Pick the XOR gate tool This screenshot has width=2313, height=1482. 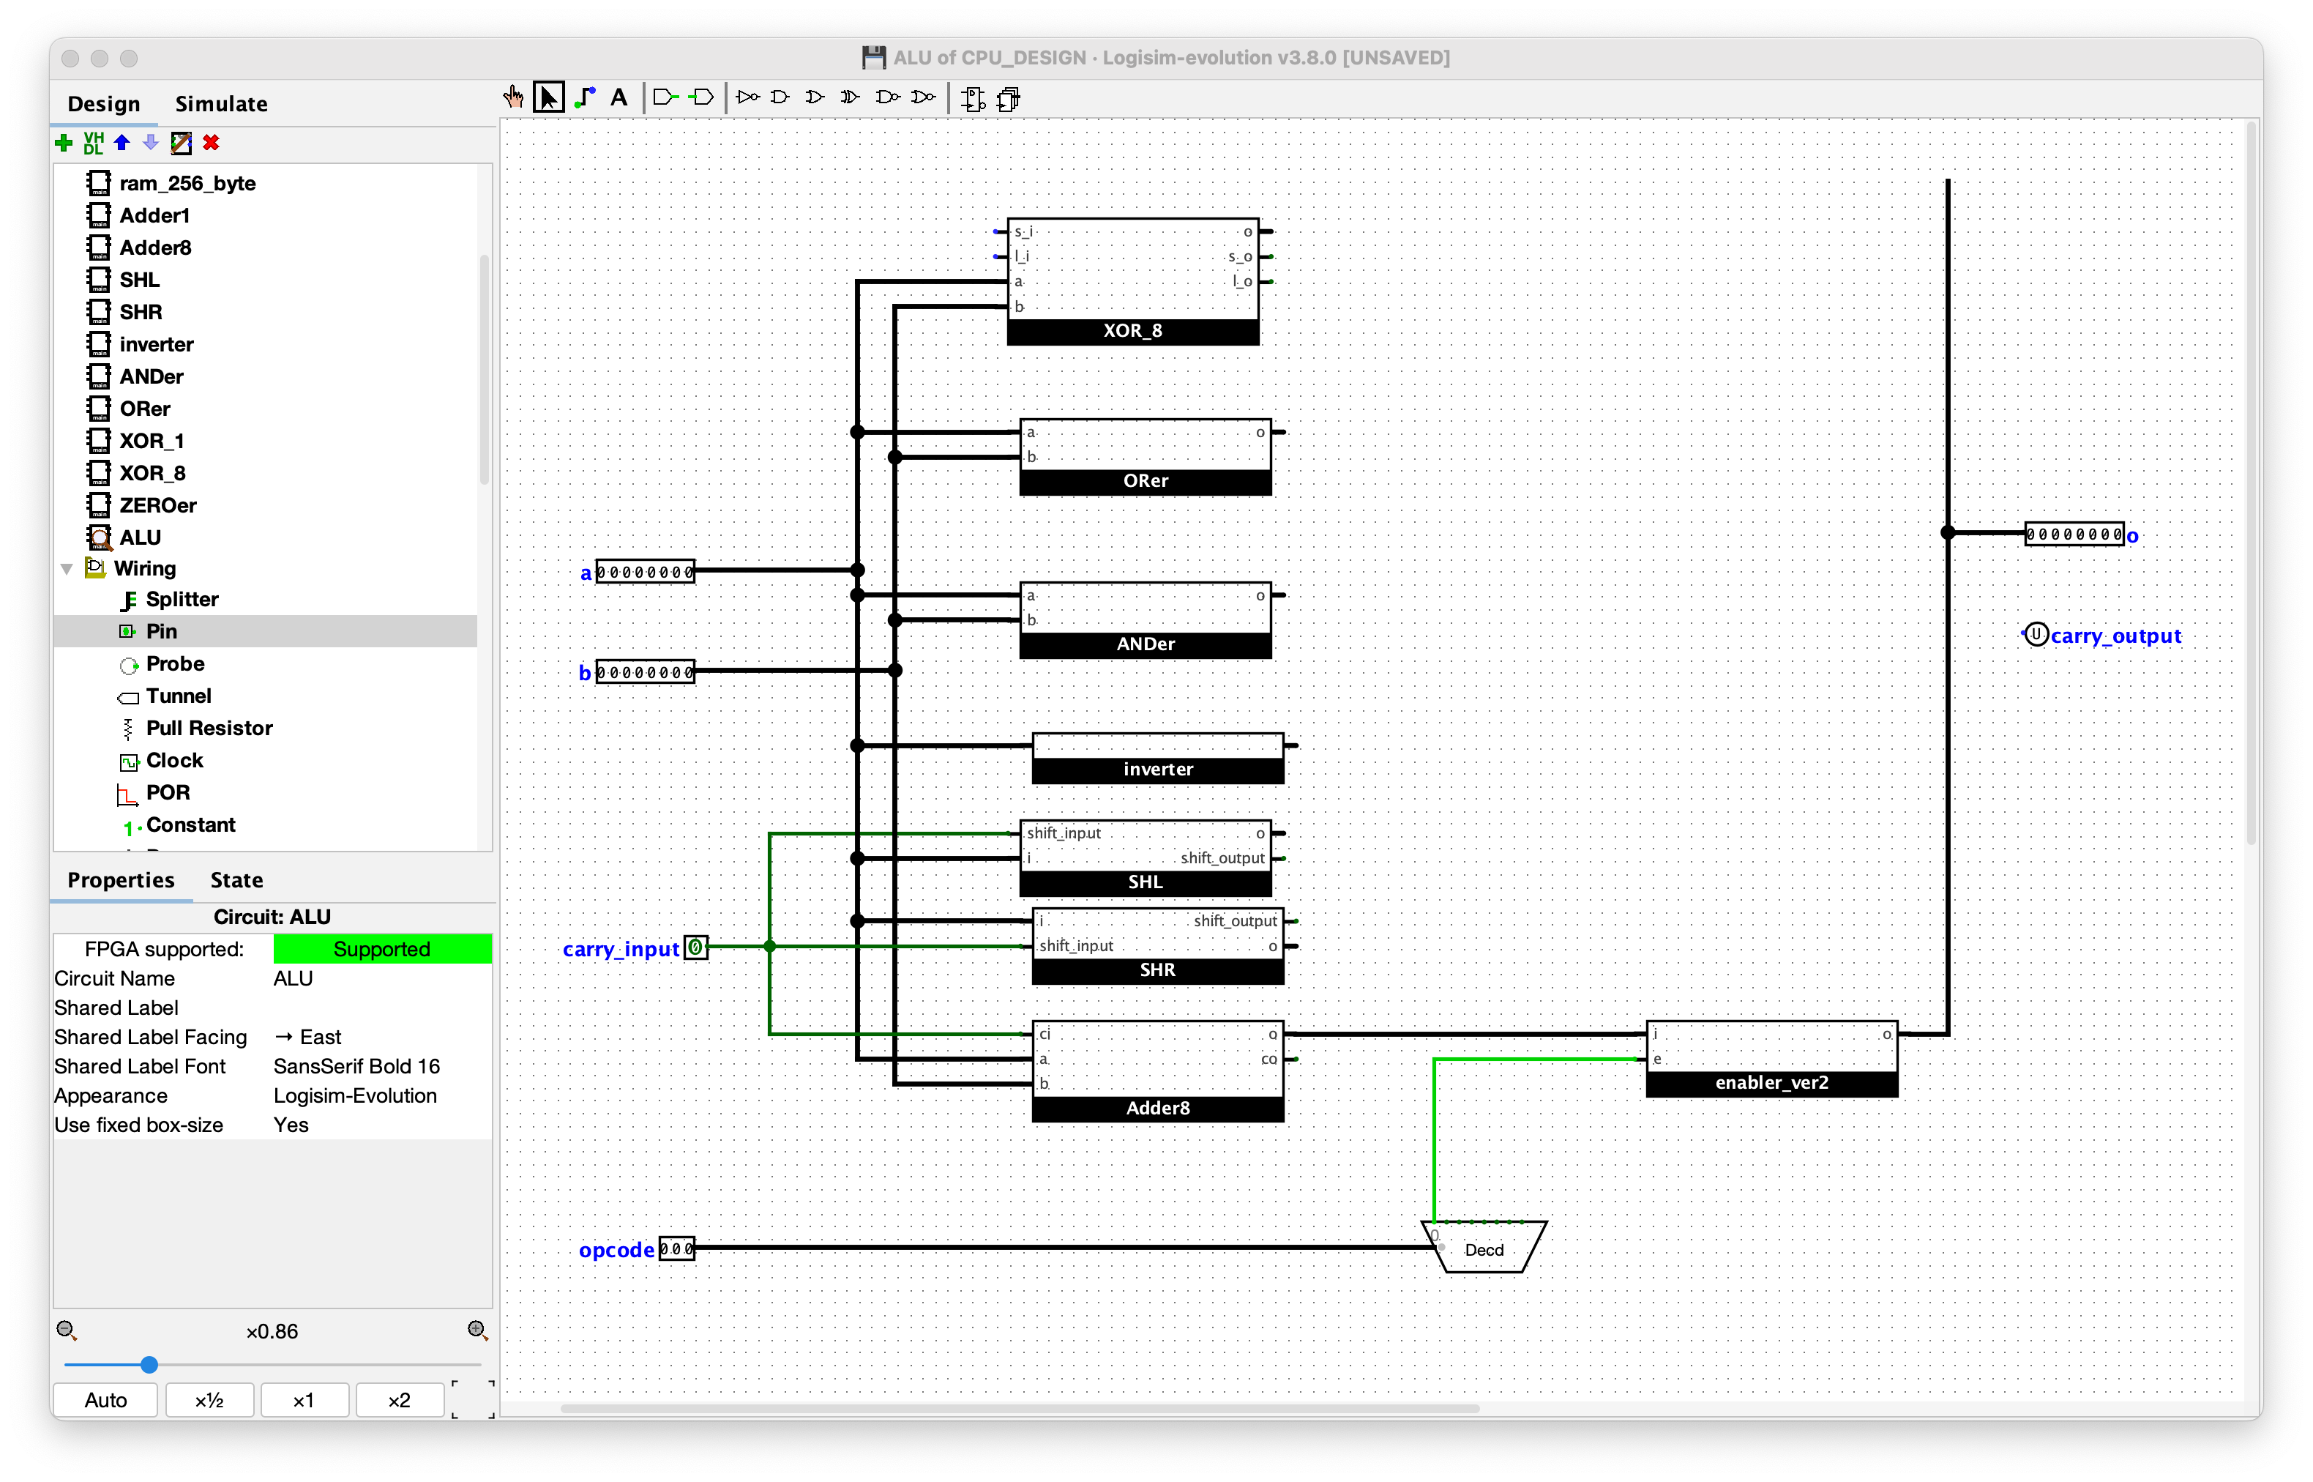click(x=851, y=97)
